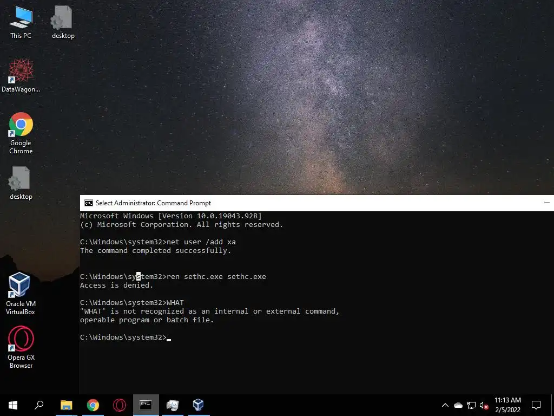Click the Microsoft Corporation copyright line

[x=182, y=225]
